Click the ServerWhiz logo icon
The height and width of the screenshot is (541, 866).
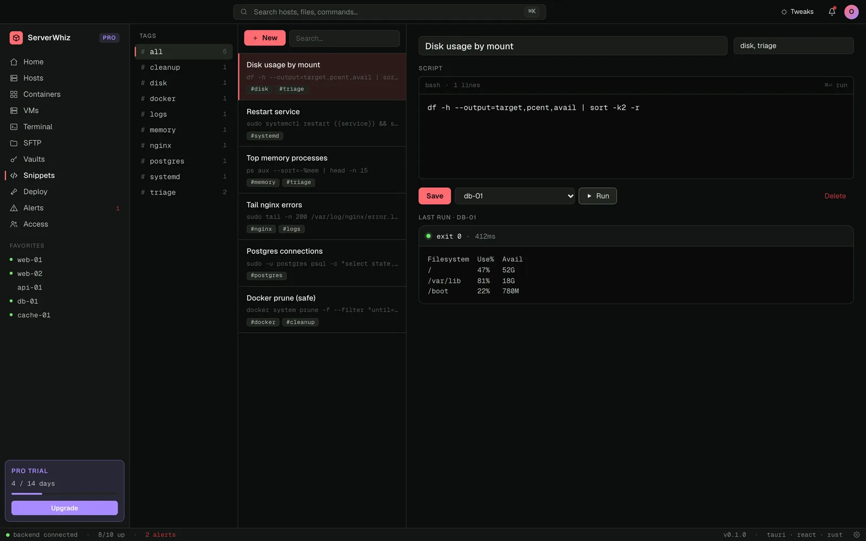point(16,37)
